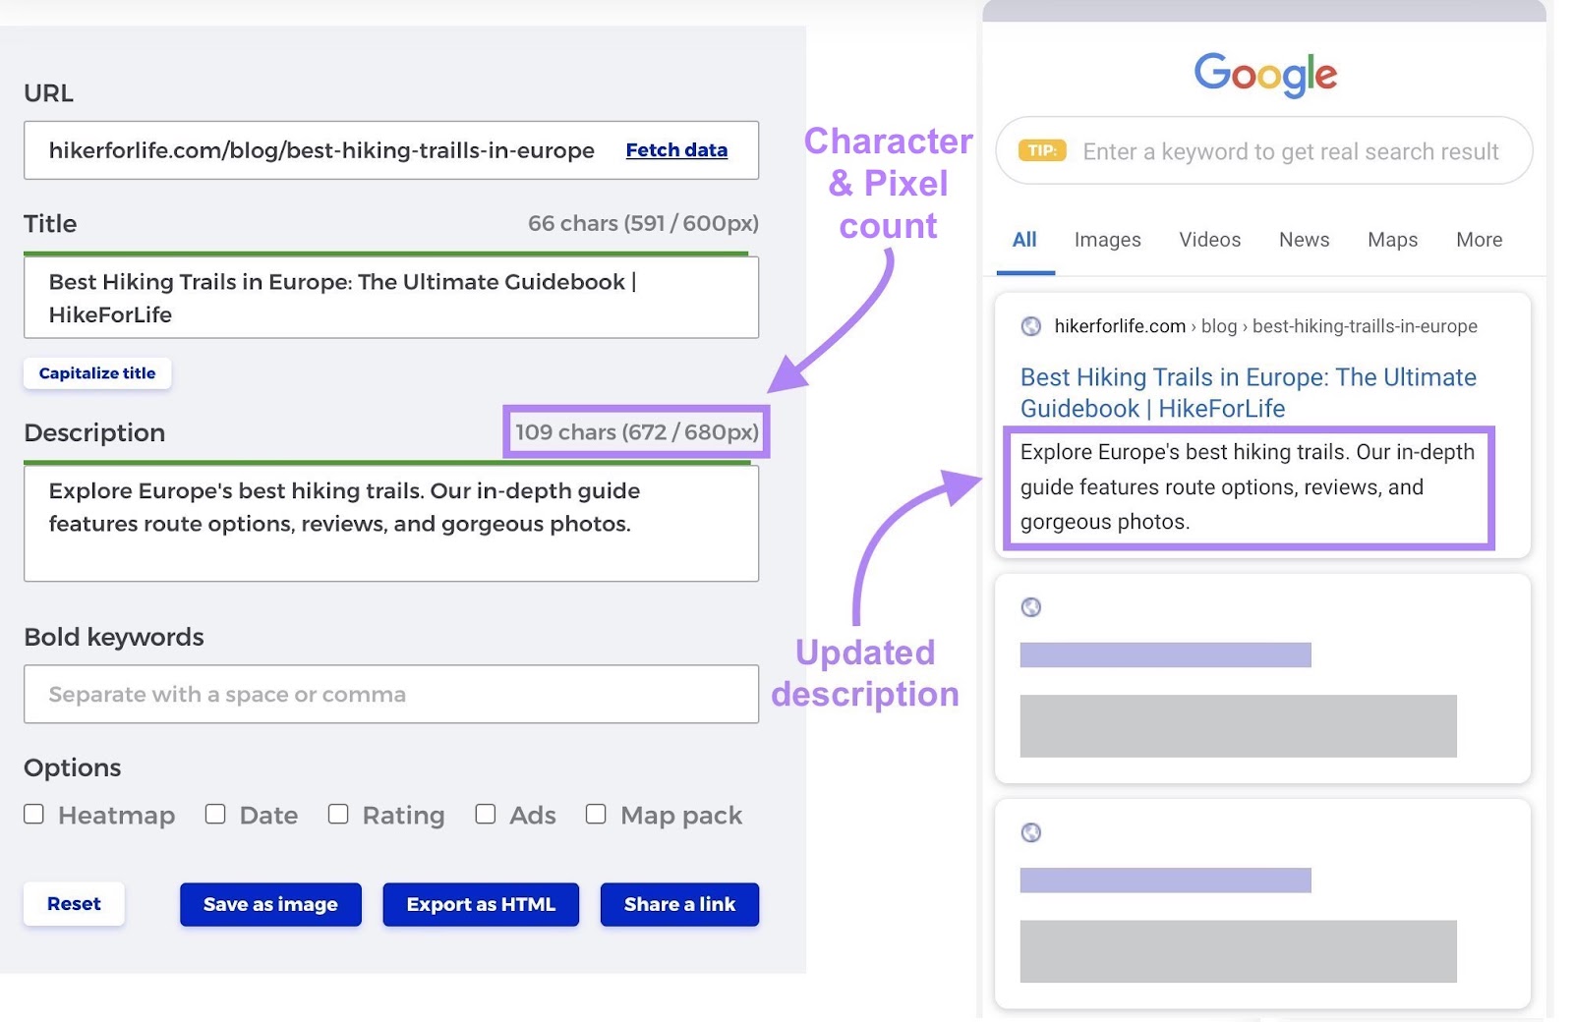Viewport: 1573px width, 1022px height.
Task: Enable the Heatmap option
Action: (x=34, y=814)
